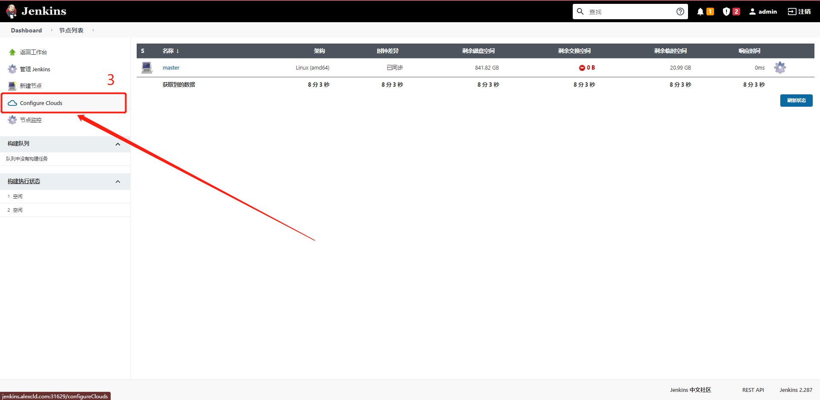Click 节点监控 gear icon
820x400 pixels.
tap(12, 120)
